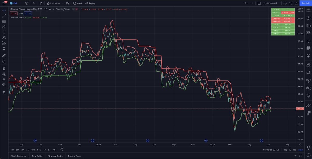Open the Pine Editor tab
This screenshot has width=312, height=159.
point(38,156)
